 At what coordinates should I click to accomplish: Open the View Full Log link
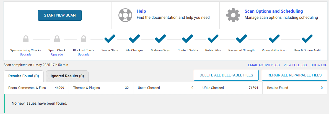coord(295,65)
